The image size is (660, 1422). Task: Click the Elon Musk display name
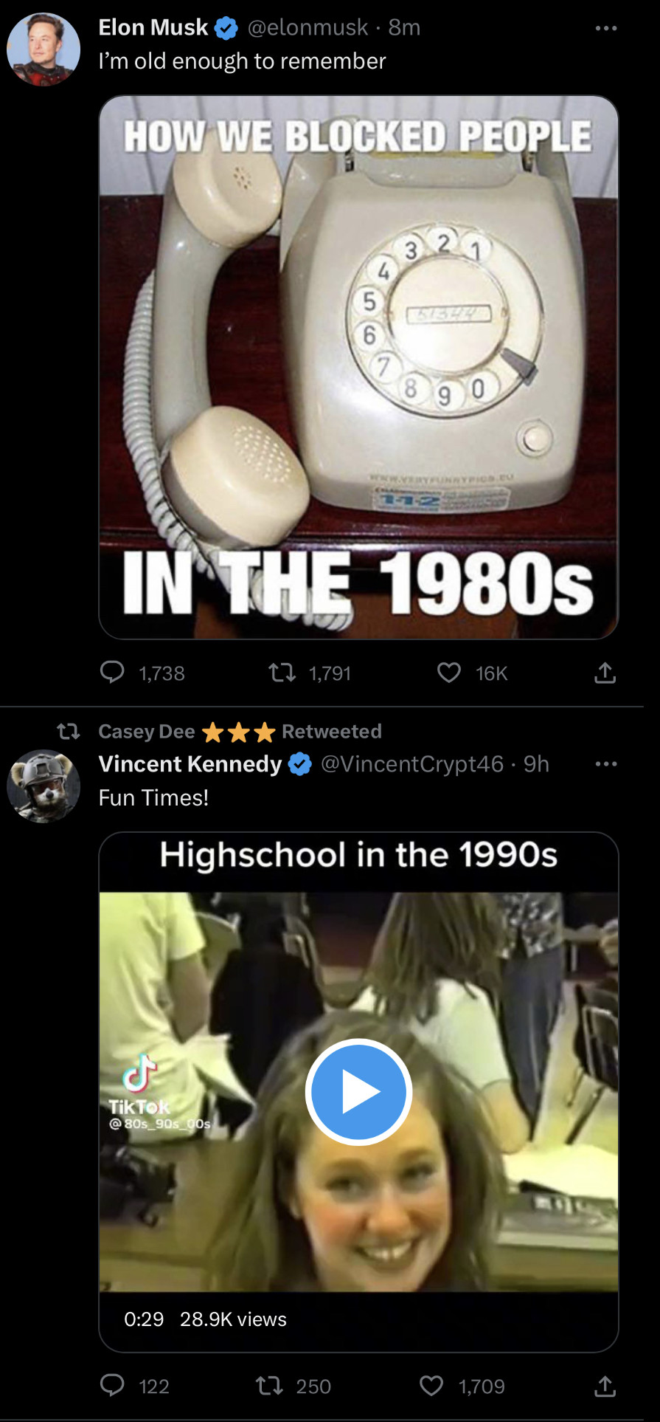(153, 27)
